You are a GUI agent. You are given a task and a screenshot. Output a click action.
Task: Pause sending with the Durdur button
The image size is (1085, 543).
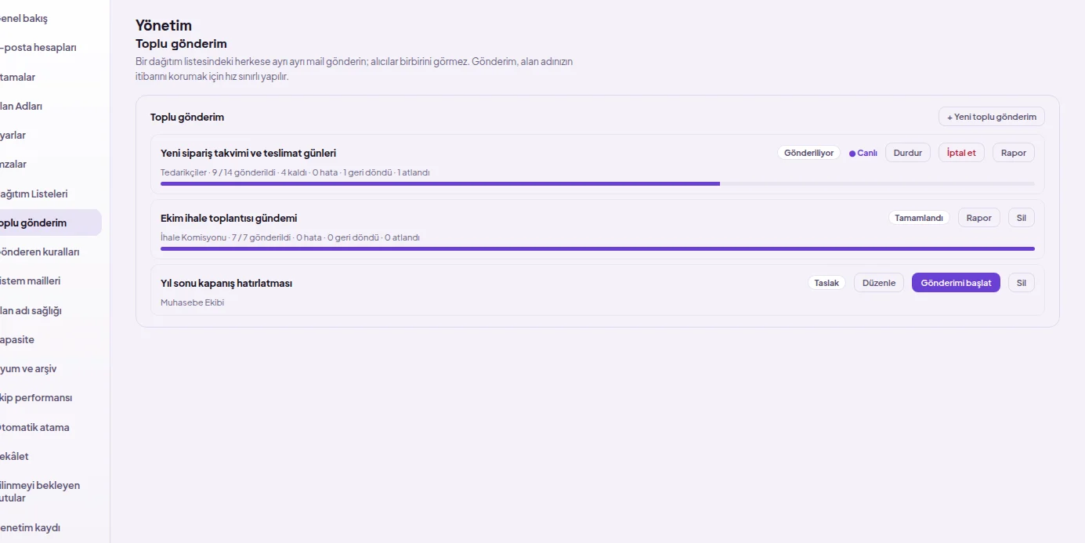point(908,153)
